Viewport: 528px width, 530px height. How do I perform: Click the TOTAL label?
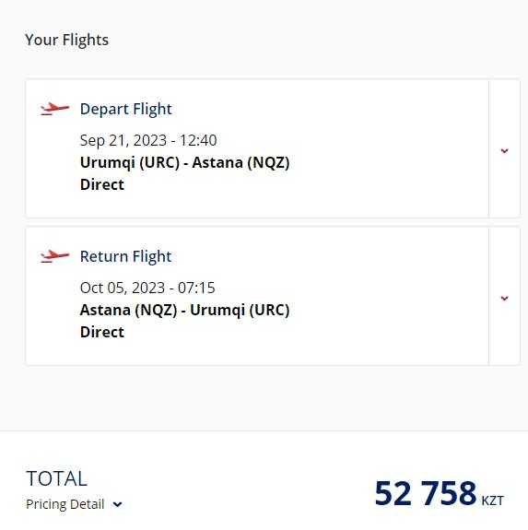(57, 478)
